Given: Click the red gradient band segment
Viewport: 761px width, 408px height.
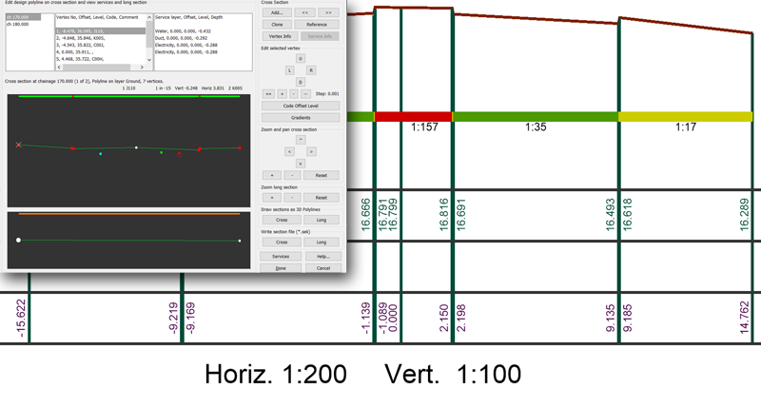Looking at the screenshot, I should (x=400, y=116).
